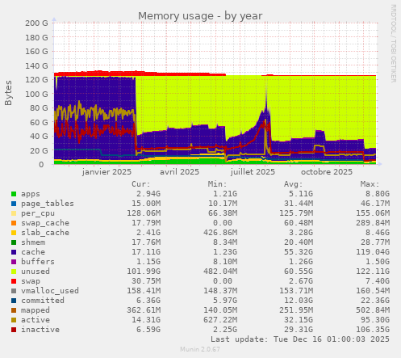Image resolution: width=401 pixels, height=358 pixels.
Task: Click the per_cpu pale yellow swatch
Action: [x=14, y=213]
